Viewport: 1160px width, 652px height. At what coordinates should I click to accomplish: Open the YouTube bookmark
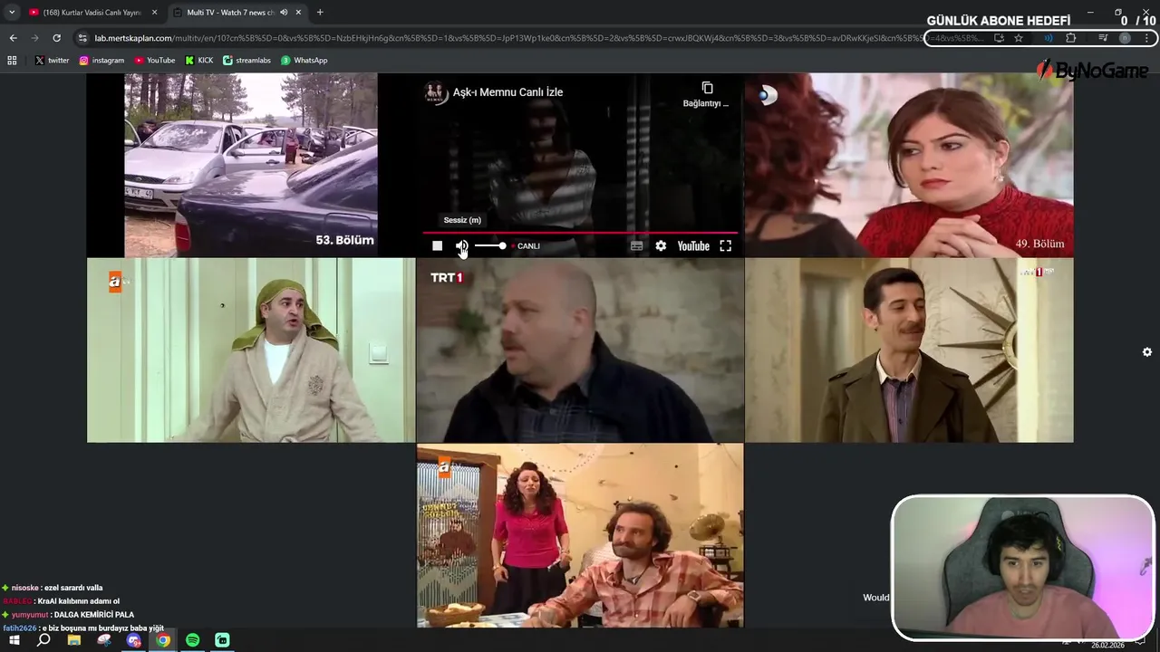coord(154,60)
